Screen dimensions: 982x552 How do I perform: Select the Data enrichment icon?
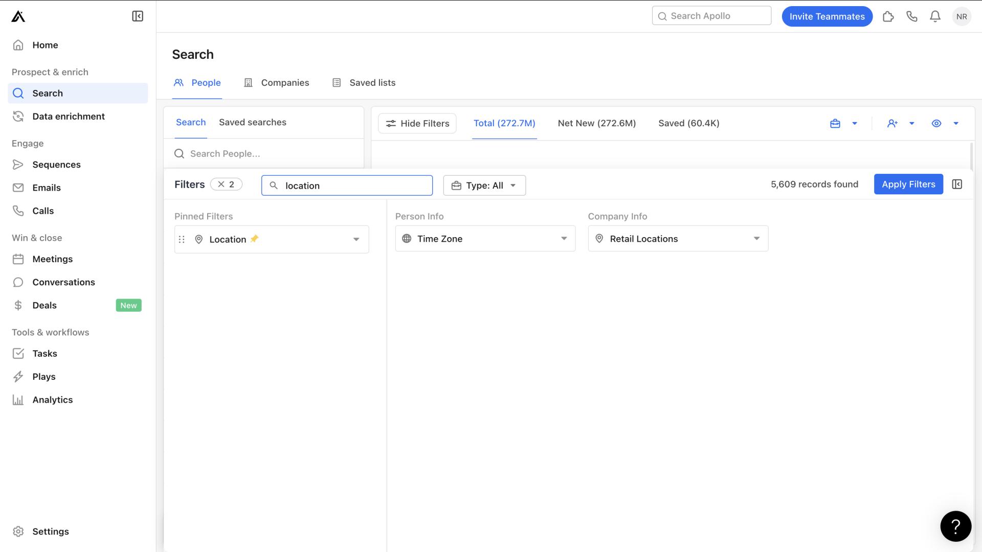coord(19,116)
